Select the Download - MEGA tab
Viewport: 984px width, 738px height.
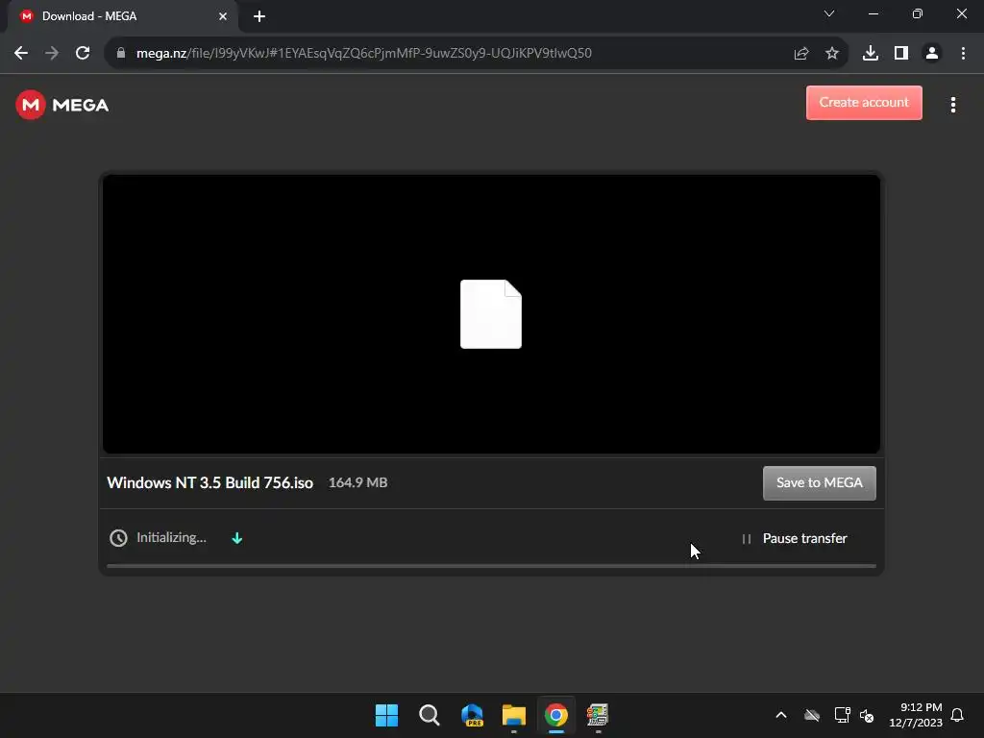coord(122,16)
